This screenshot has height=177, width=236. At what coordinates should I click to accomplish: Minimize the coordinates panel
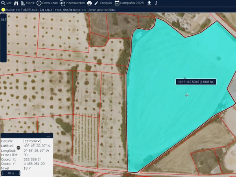[48, 136]
